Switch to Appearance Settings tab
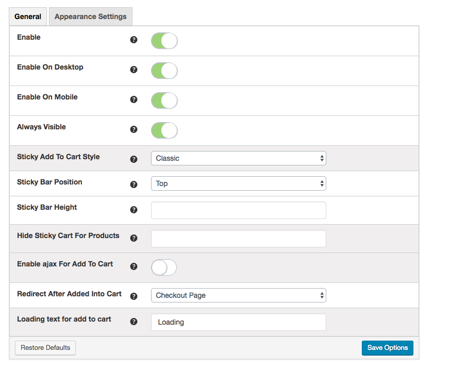Screen dimensions: 450x370 point(90,16)
